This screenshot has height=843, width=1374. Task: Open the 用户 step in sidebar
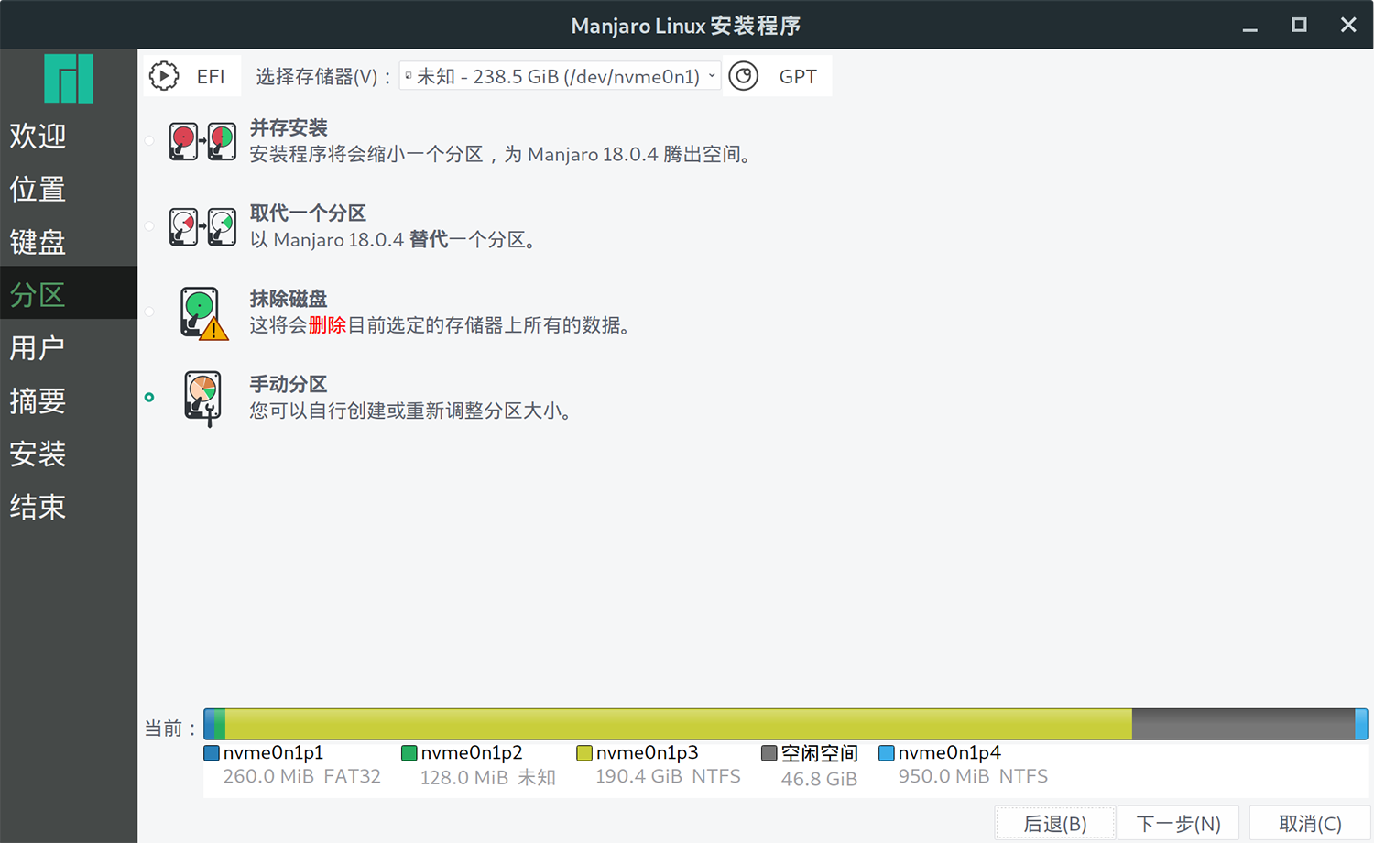pos(38,347)
